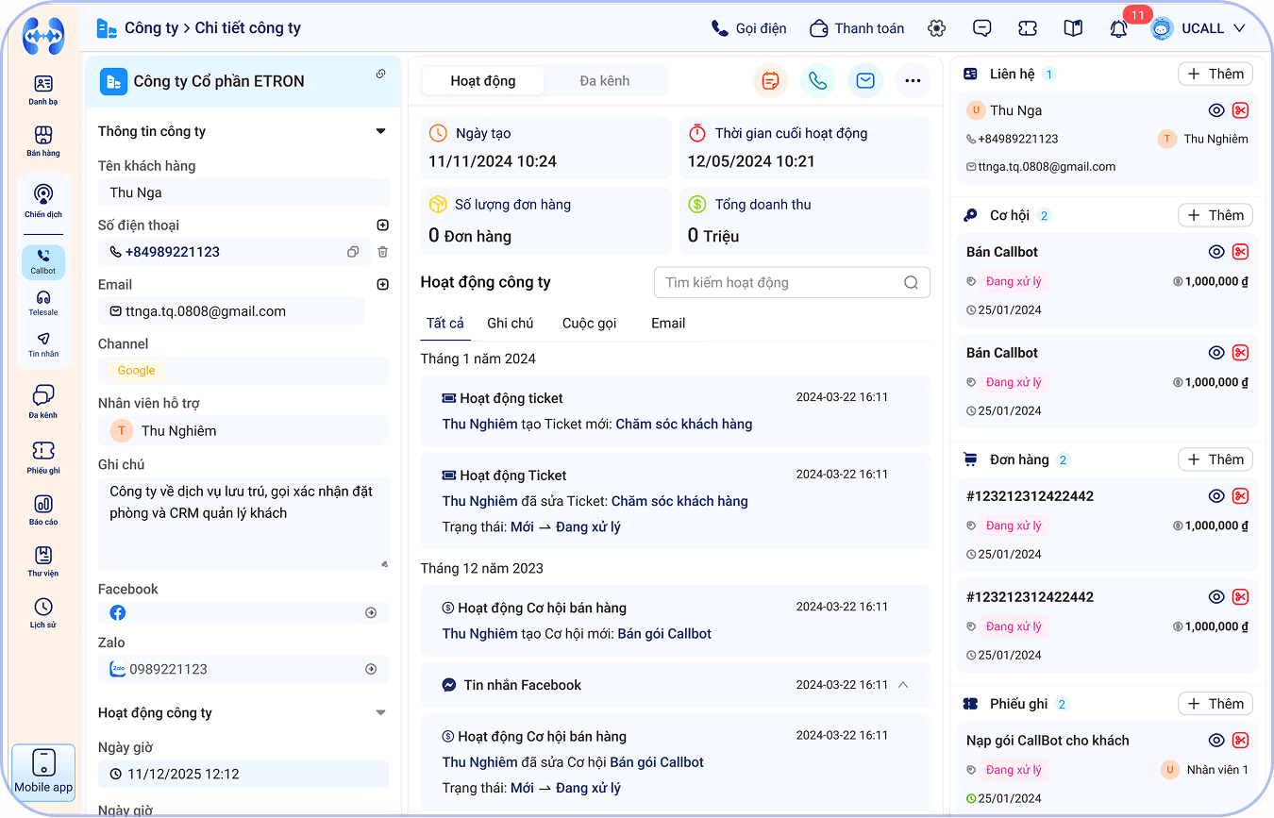Viewport: 1274px width, 818px height.
Task: Toggle the eye icon for Nạp gói CallBot
Action: [x=1216, y=741]
